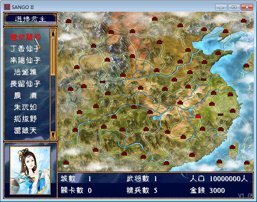Select ruler 雷破天
The width and height of the screenshot is (257, 202).
point(25,131)
